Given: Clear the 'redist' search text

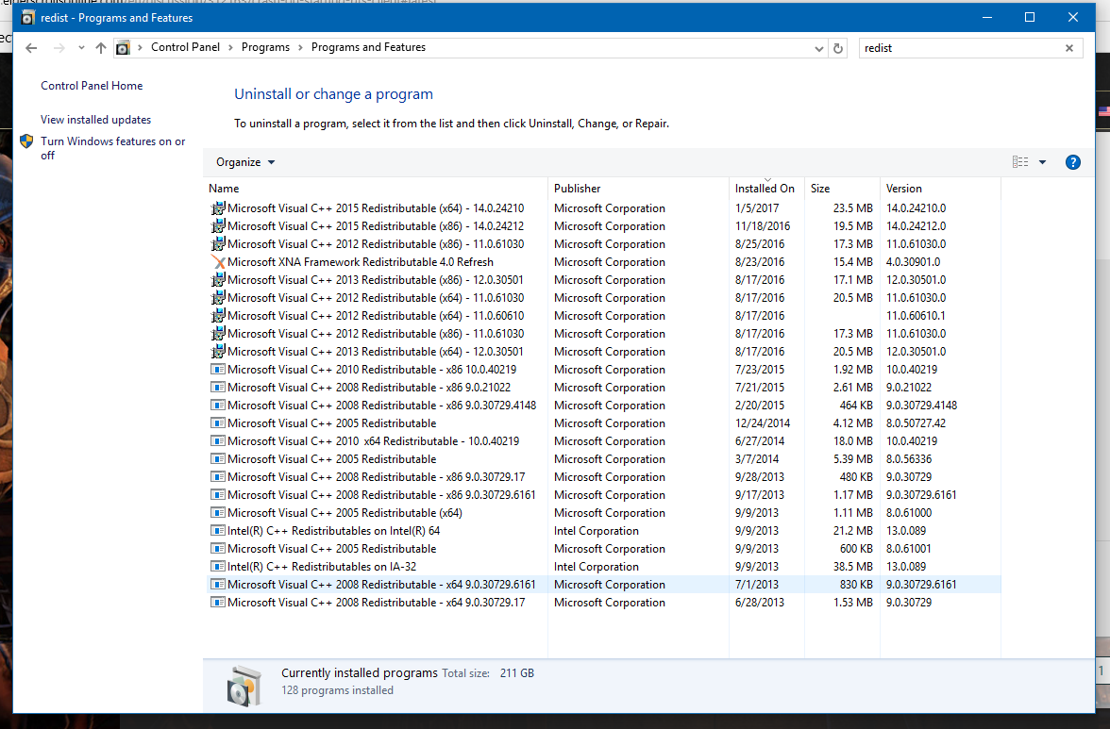Looking at the screenshot, I should [1068, 48].
